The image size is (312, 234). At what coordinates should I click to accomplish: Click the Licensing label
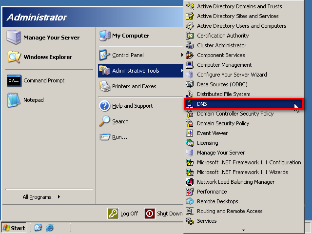[208, 143]
